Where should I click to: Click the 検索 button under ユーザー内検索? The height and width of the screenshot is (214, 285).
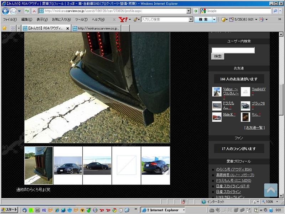218,56
